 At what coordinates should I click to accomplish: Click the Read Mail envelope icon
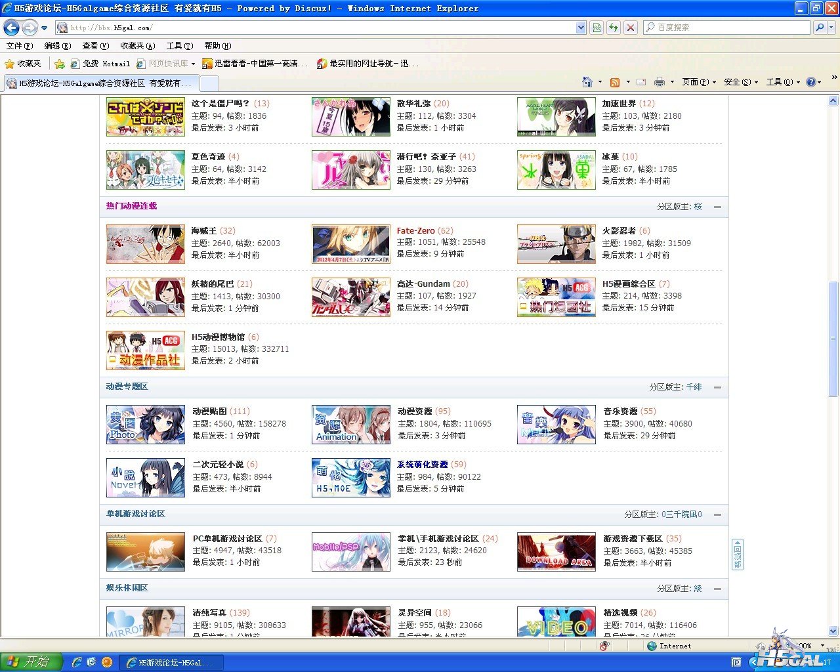click(x=641, y=82)
